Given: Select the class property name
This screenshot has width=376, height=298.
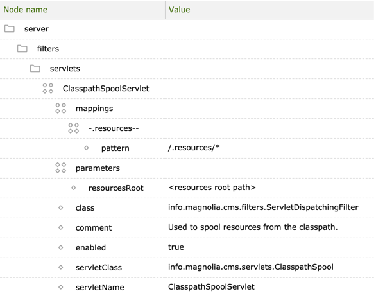Looking at the screenshot, I should tap(85, 208).
